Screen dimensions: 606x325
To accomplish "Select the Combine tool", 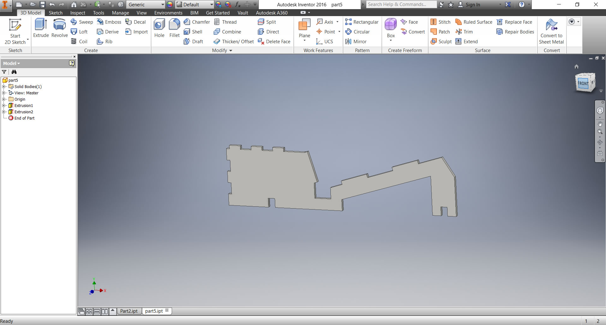I will 227,32.
